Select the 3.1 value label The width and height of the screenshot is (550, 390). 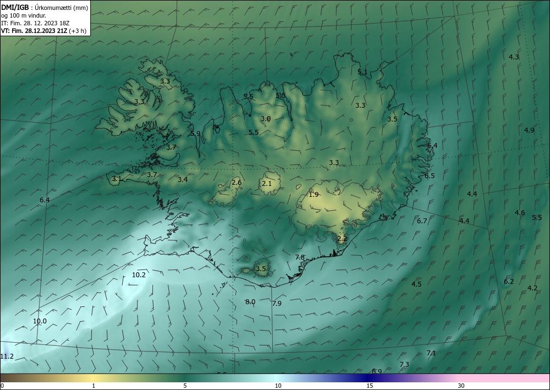coord(117,179)
